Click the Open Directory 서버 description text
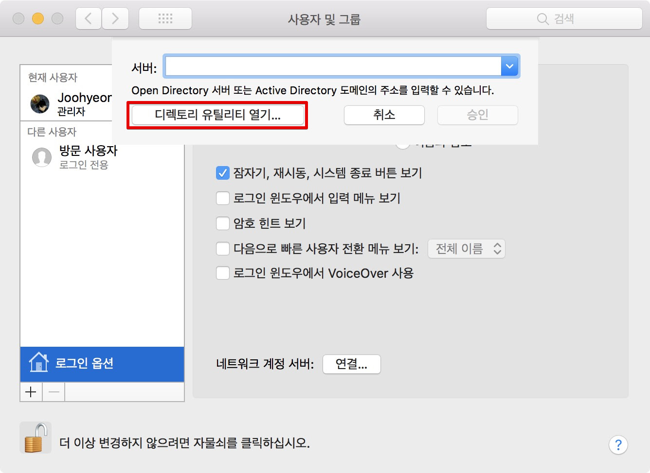The height and width of the screenshot is (473, 650). click(313, 90)
